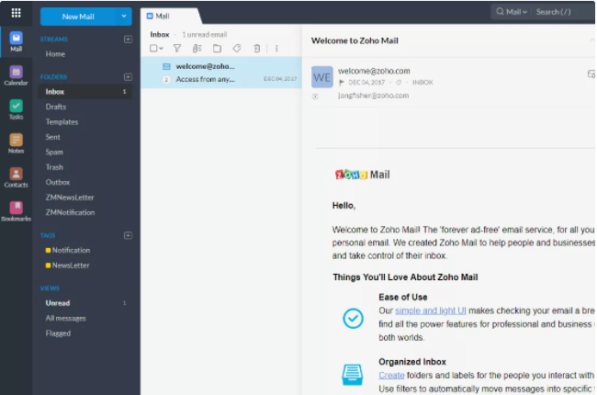Open the apps grid launcher

(16, 13)
